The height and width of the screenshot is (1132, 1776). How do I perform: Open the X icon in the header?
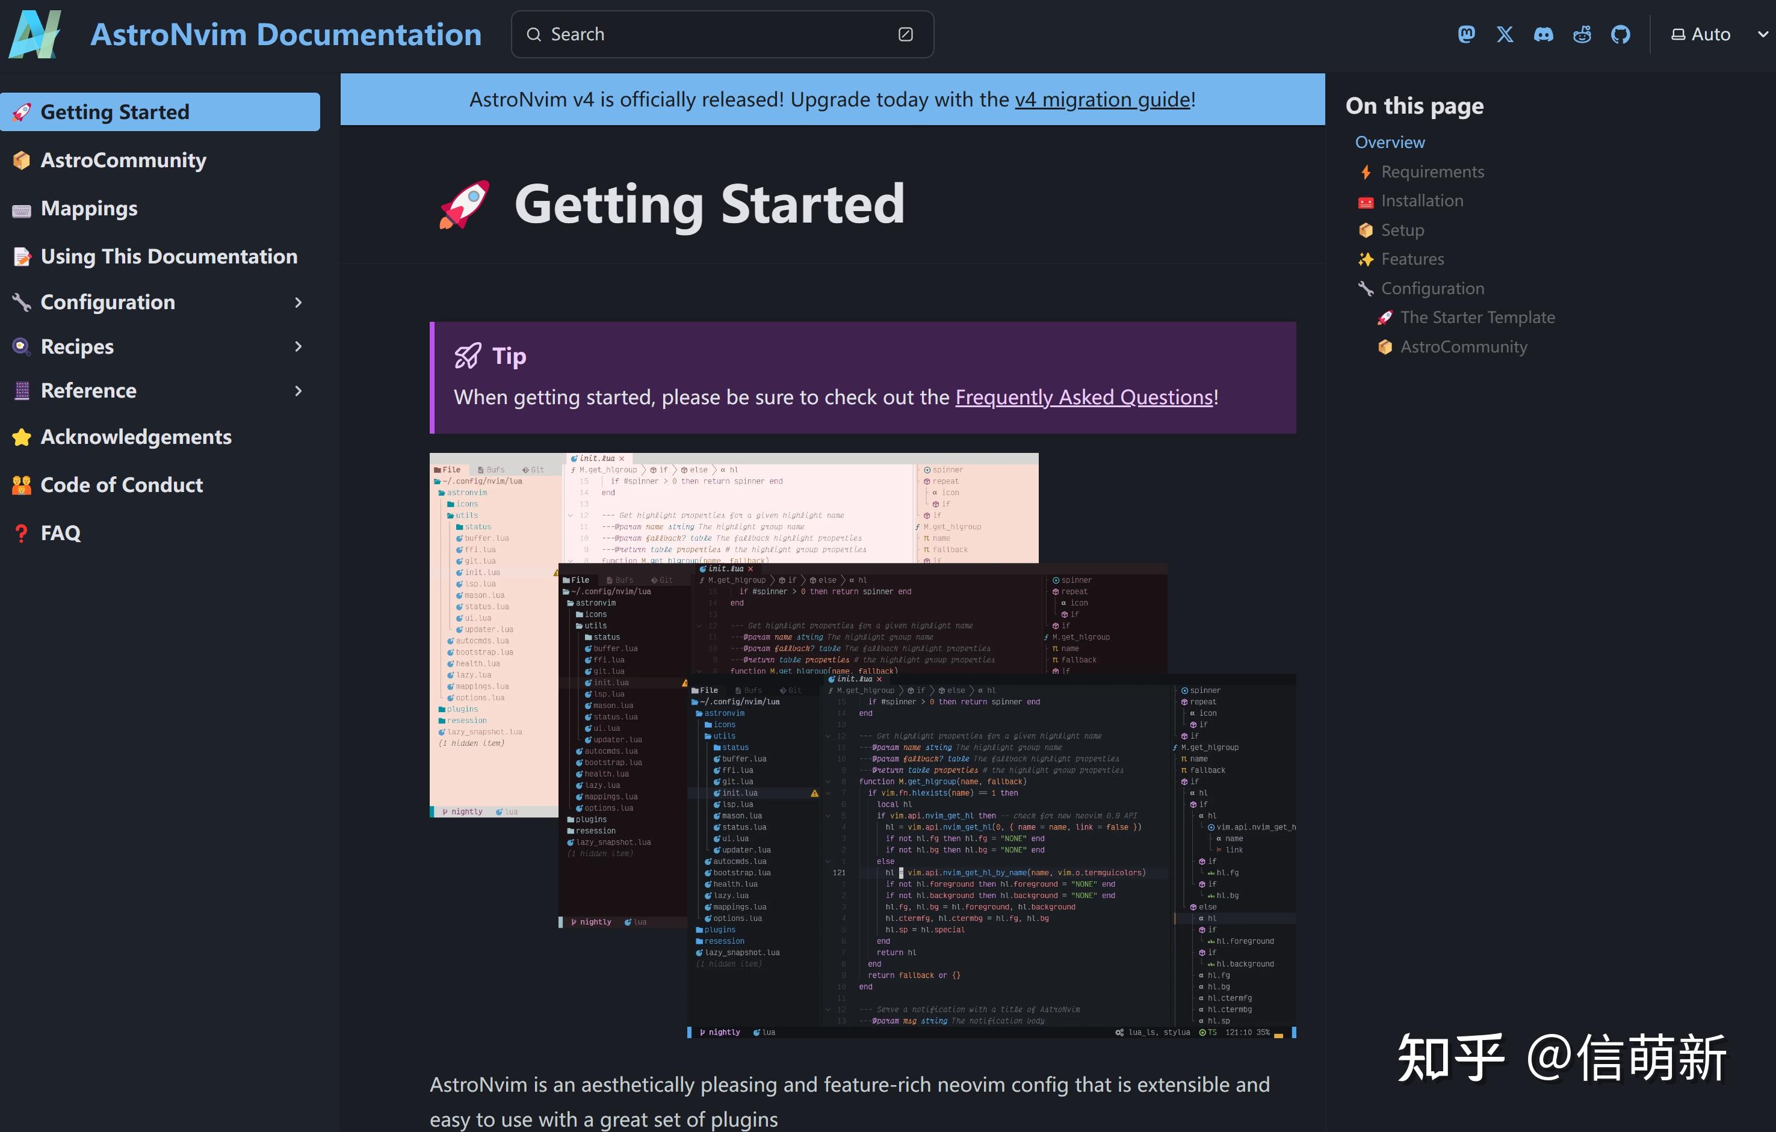pos(1504,34)
